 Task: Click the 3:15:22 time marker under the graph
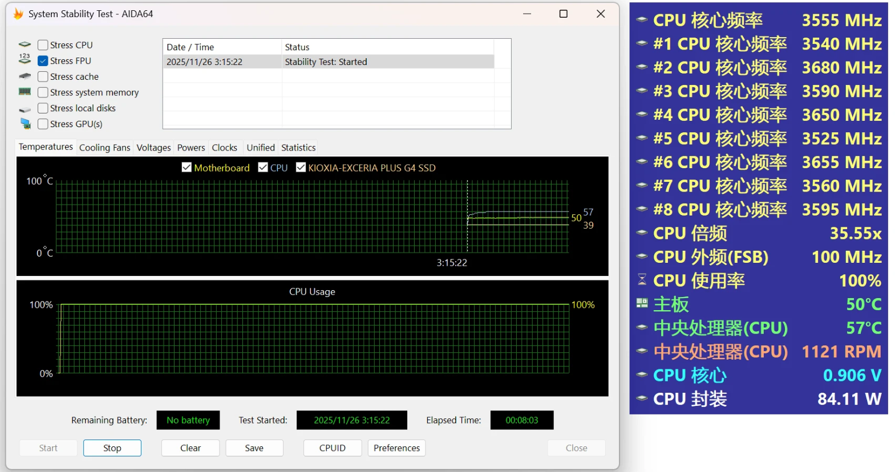click(452, 263)
